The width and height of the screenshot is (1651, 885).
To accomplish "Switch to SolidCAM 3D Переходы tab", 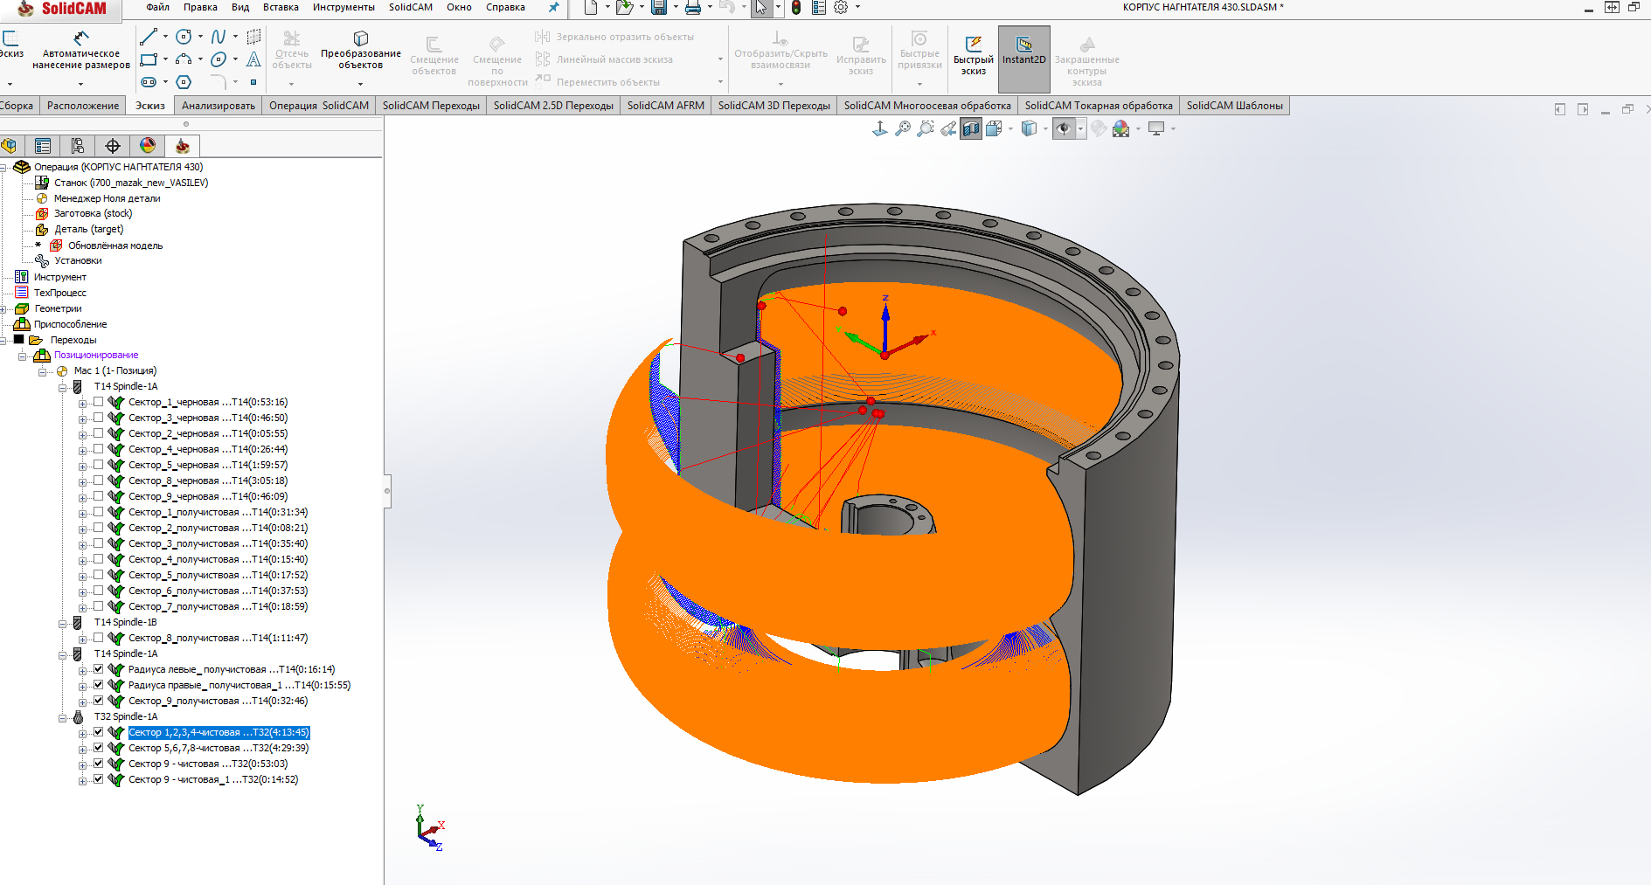I will coord(773,106).
